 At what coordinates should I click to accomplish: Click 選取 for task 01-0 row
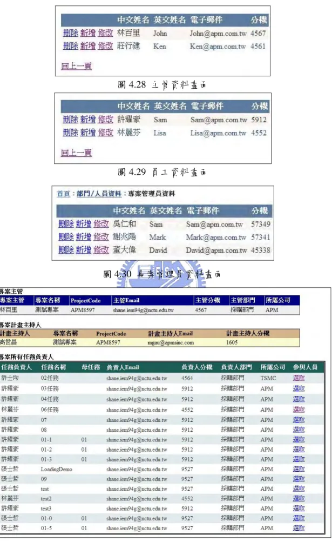299,518
